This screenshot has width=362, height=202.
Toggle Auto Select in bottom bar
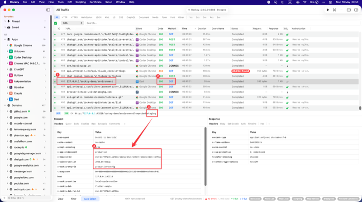point(90,199)
